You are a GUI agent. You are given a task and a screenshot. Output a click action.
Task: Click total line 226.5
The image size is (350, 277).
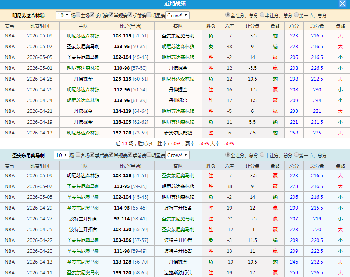[317, 68]
